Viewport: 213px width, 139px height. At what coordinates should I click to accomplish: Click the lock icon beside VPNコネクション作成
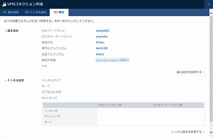click(4, 4)
